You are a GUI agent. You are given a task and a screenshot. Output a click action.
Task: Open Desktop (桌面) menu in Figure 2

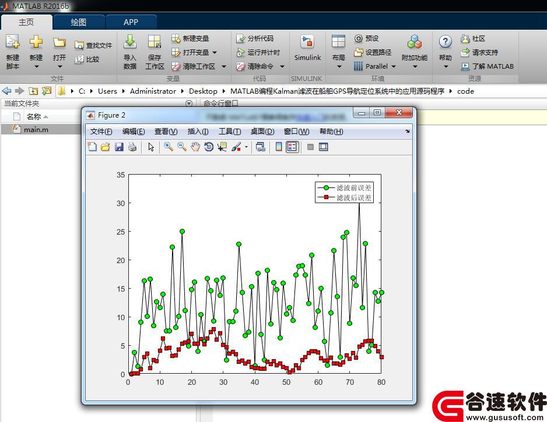tap(262, 132)
